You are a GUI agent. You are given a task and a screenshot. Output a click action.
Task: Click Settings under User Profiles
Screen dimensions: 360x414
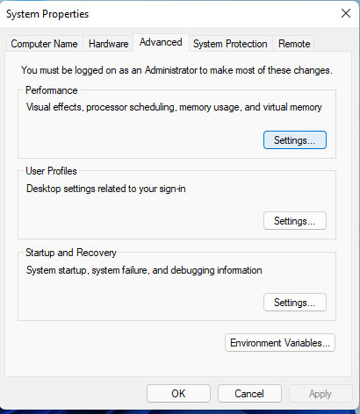click(295, 221)
